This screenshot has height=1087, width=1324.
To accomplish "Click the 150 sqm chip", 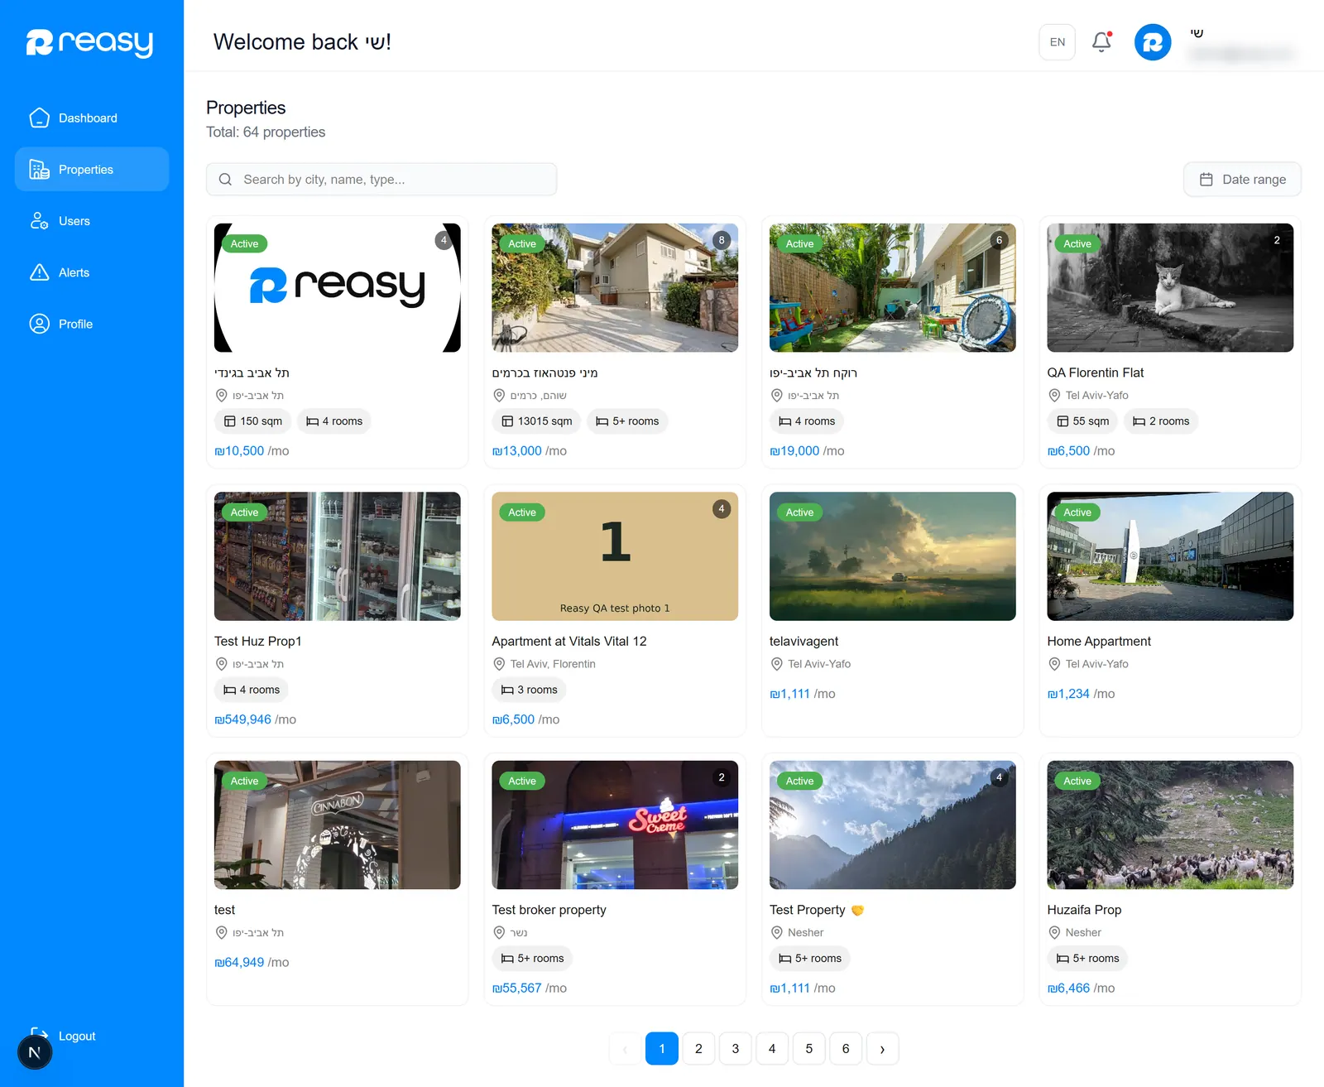I will point(252,421).
